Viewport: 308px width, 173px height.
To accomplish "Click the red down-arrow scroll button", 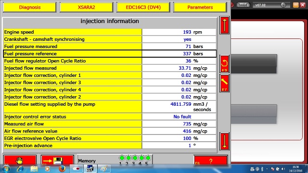I will click(x=224, y=141).
